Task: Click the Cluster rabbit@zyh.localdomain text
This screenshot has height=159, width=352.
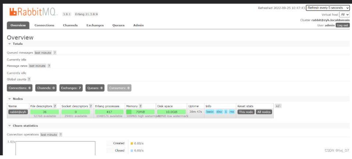Action: pyautogui.click(x=325, y=20)
